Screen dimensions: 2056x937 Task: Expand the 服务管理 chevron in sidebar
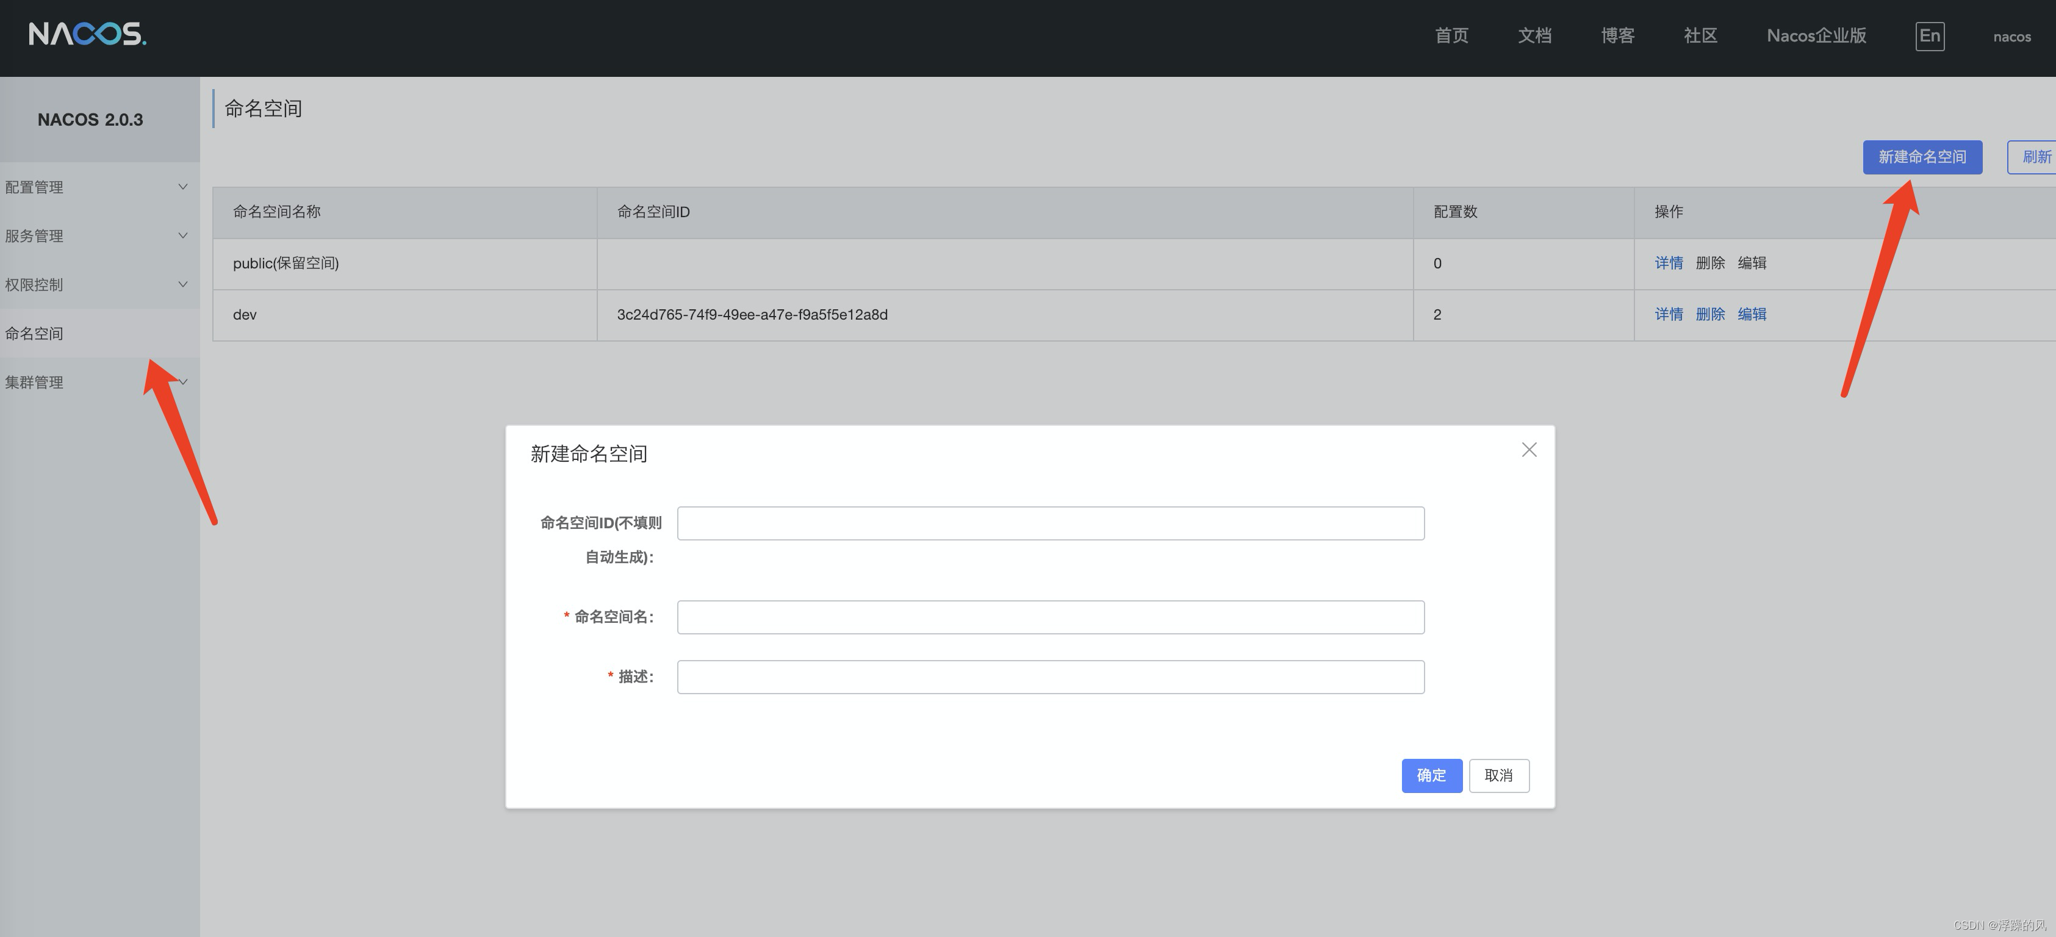pos(183,235)
